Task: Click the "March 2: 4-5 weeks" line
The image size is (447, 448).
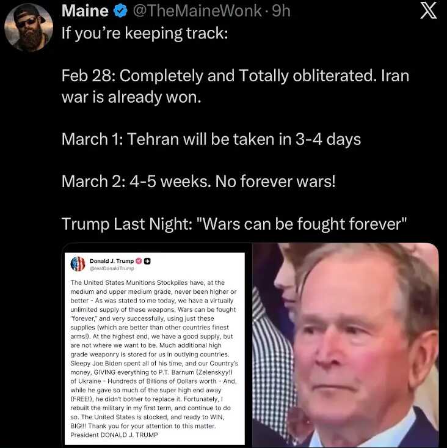Action: pos(198,182)
